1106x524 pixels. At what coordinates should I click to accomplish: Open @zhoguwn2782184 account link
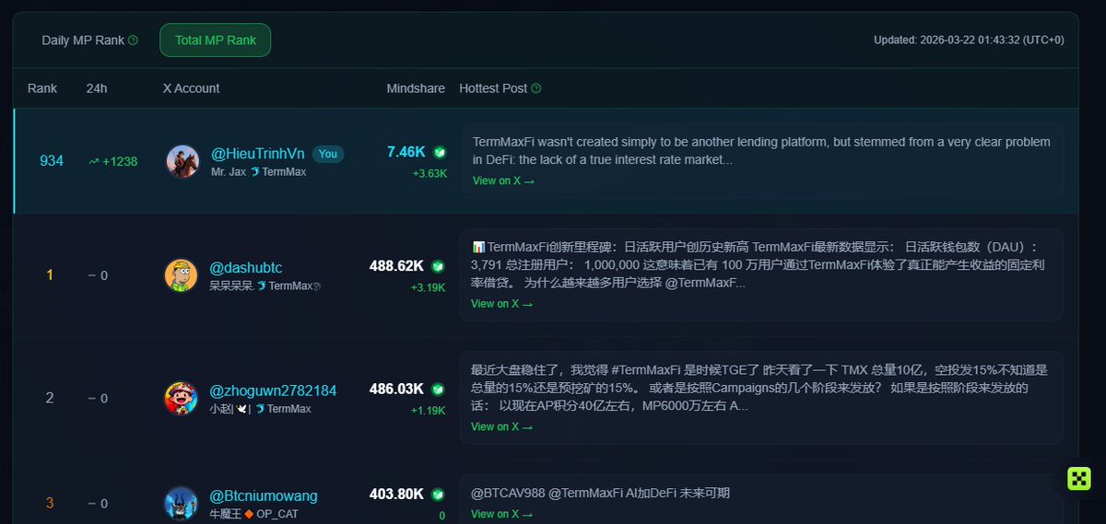pos(273,390)
